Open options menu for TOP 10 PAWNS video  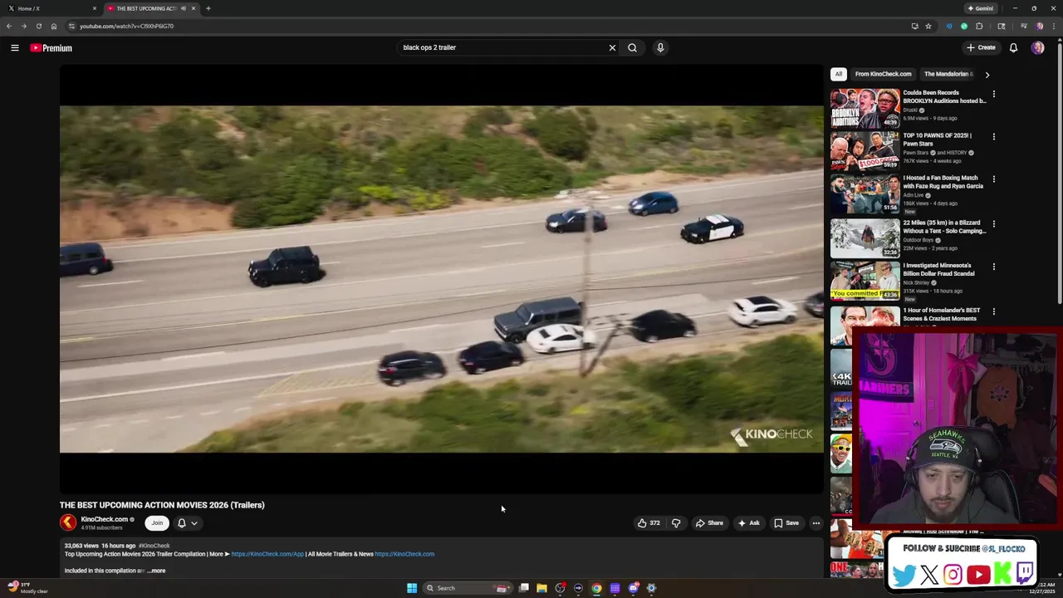[993, 136]
